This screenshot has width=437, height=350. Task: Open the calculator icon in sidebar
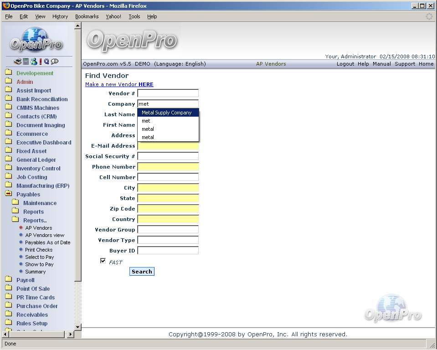[x=26, y=62]
